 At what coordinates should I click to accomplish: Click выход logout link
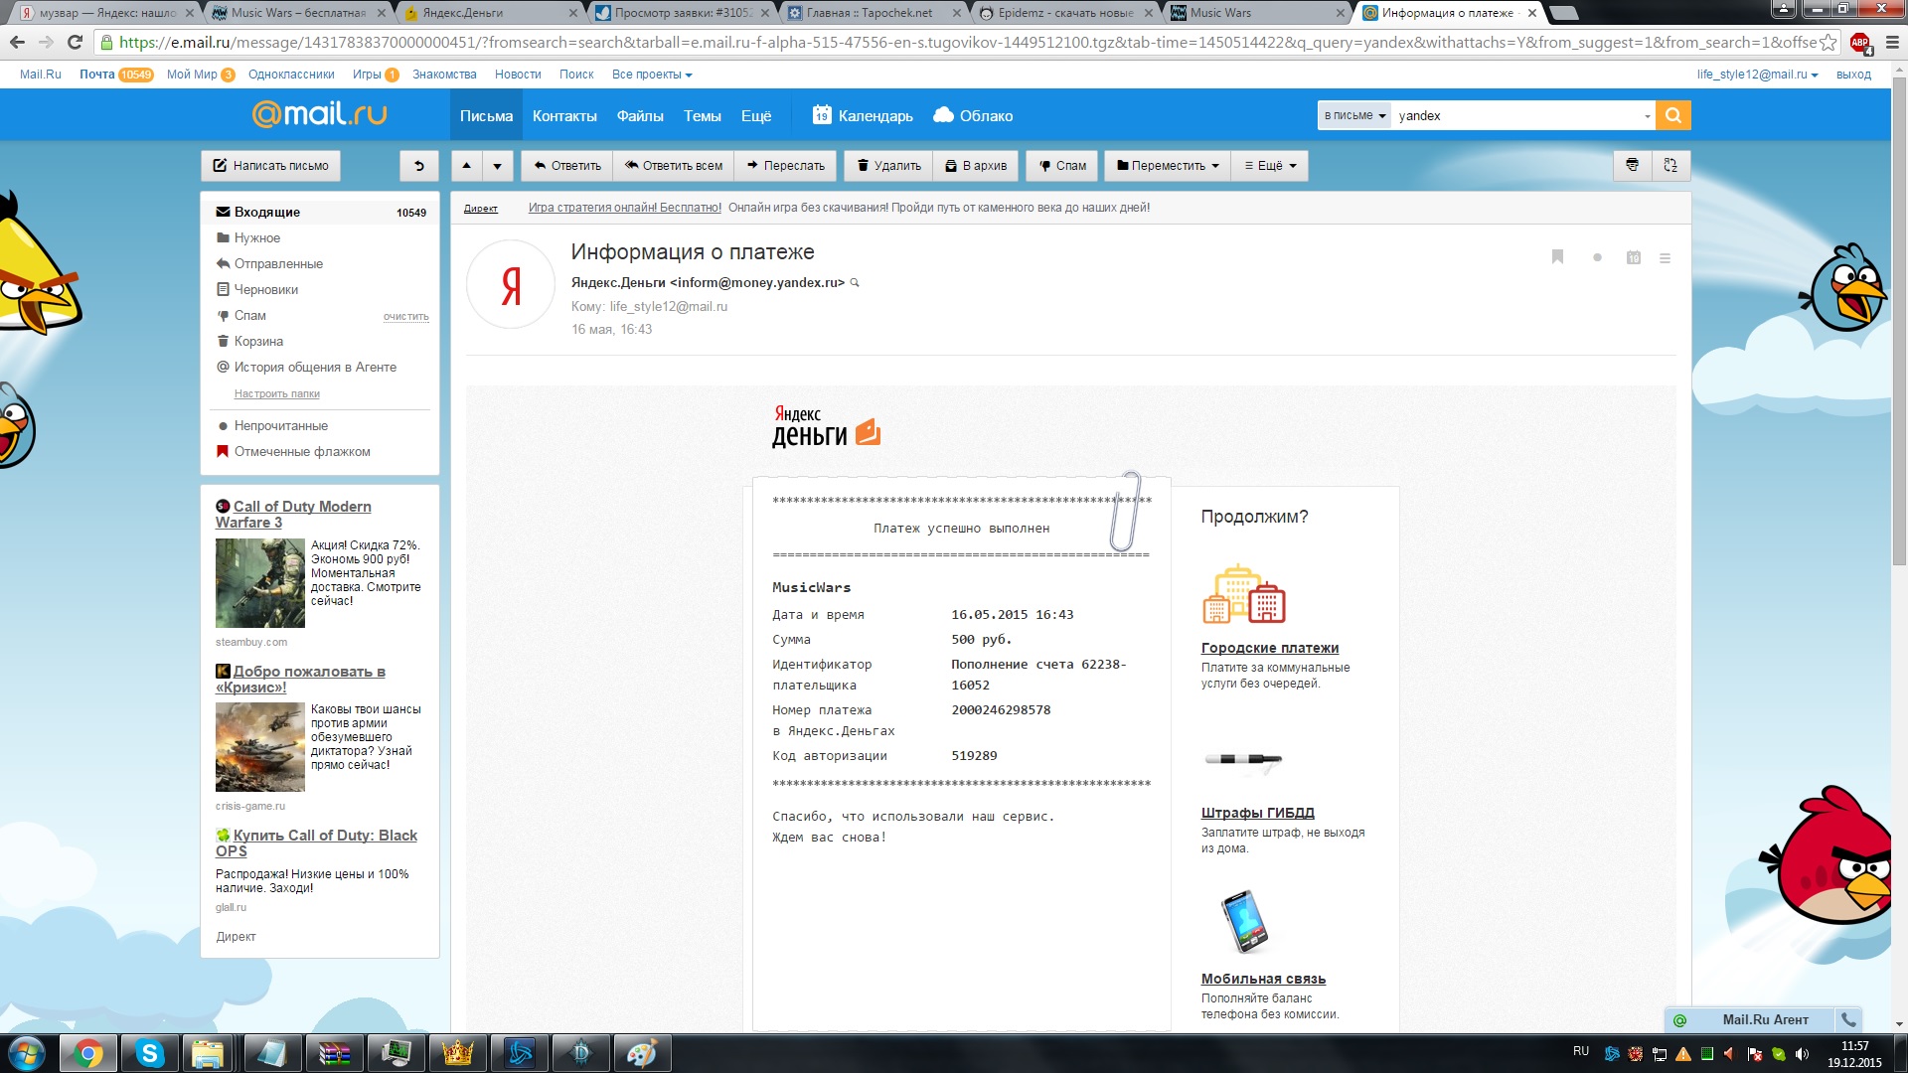pos(1853,75)
